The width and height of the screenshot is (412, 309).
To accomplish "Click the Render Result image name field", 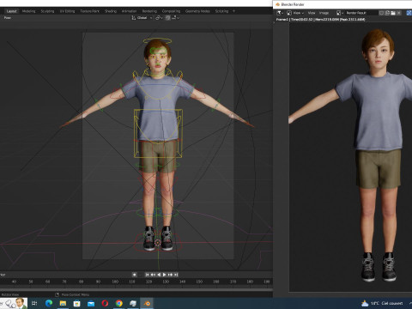I will click(361, 13).
